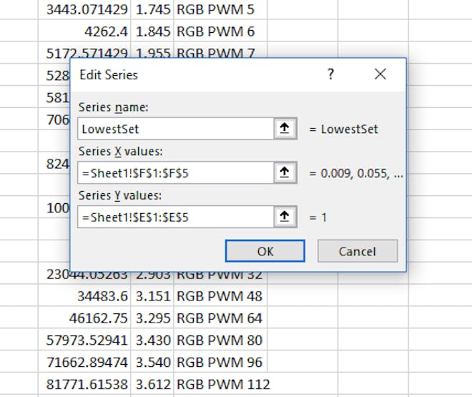Confirm the series with OK

(265, 251)
